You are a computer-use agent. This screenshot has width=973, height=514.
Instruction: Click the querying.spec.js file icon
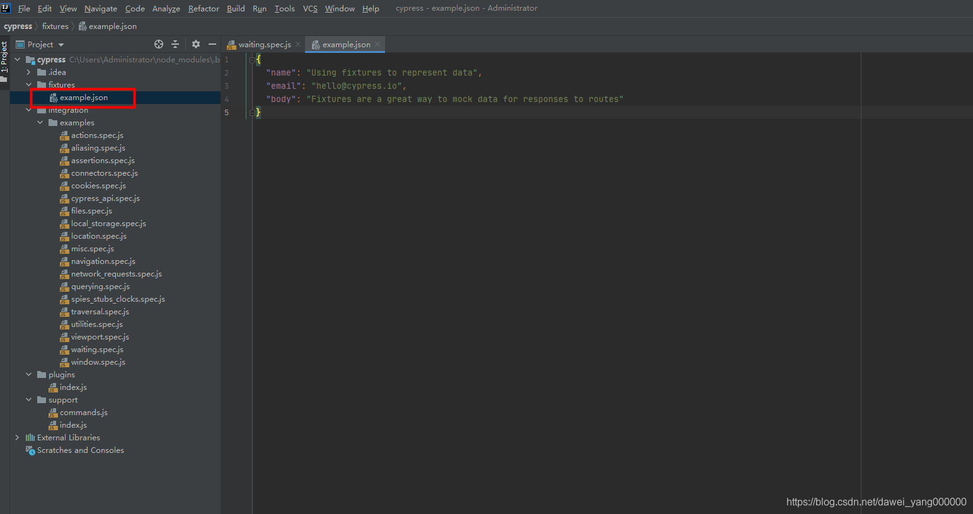[x=64, y=287]
